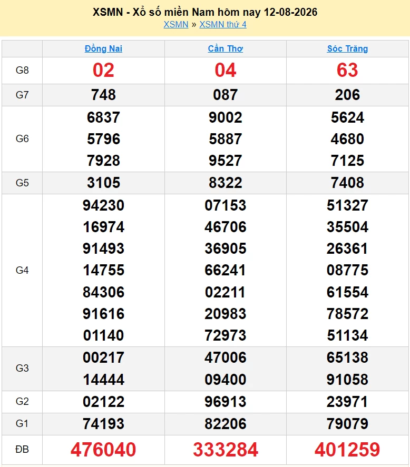This screenshot has width=410, height=467.
Task: Click the G2 number 96913
Action: click(226, 402)
